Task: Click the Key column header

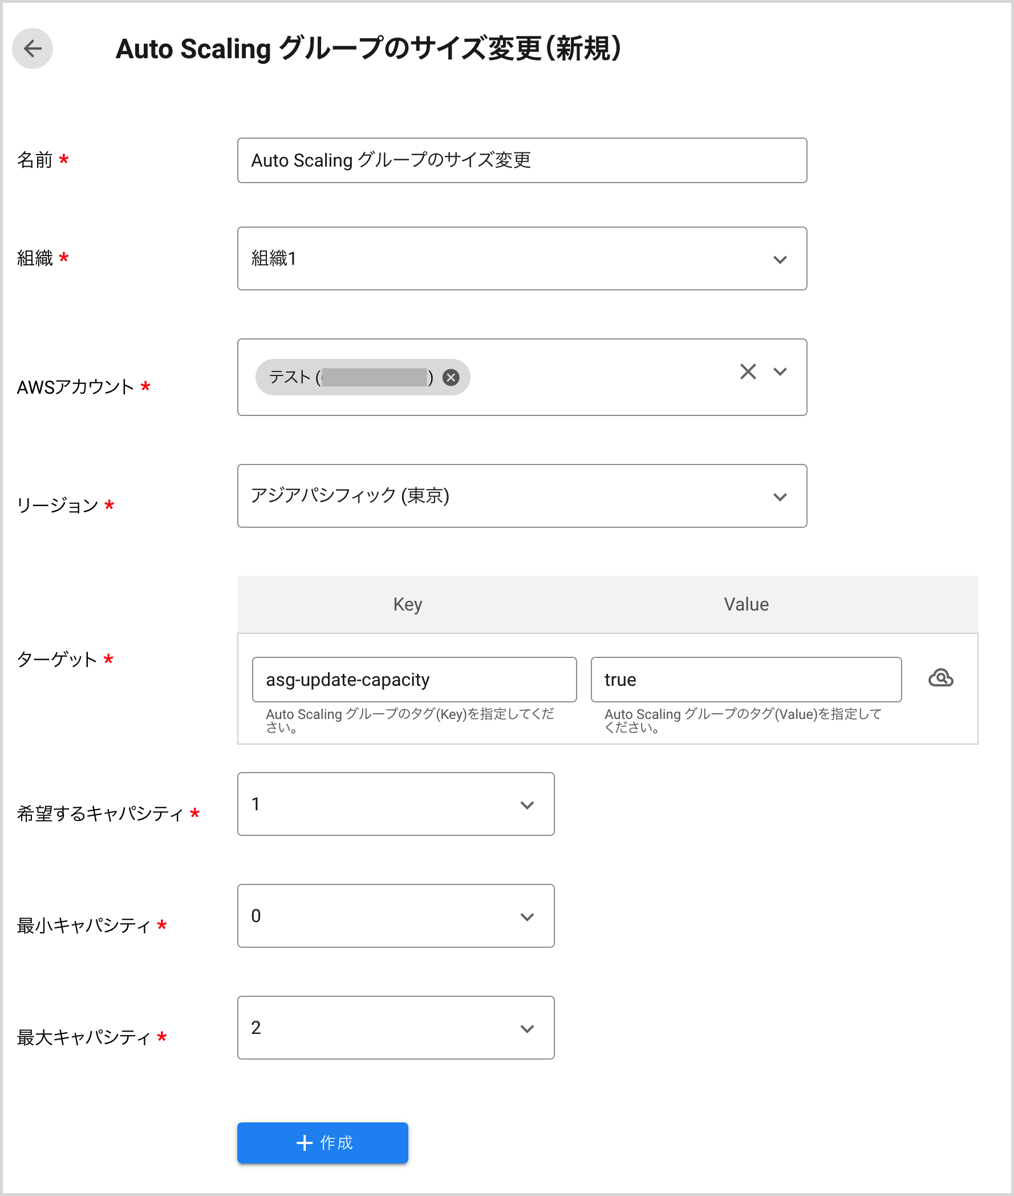Action: 407,604
